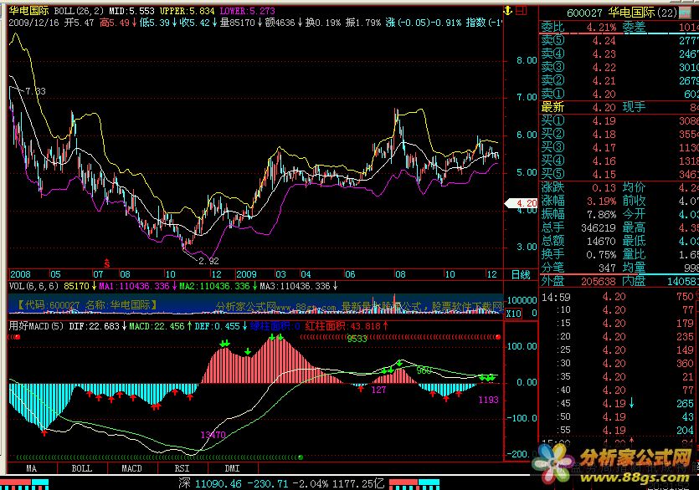
Task: Select the 买② row at 4.18
Action: coord(619,134)
